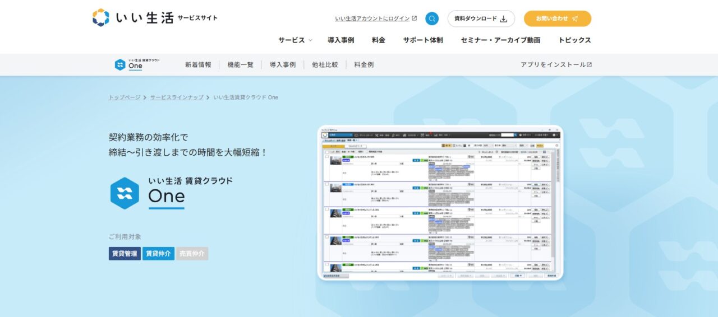The width and height of the screenshot is (718, 317).
Task: Open the 導入事例 main menu item
Action: coord(341,40)
